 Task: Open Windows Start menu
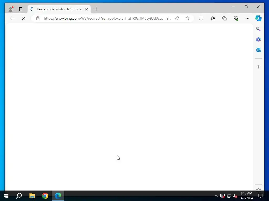[6, 196]
